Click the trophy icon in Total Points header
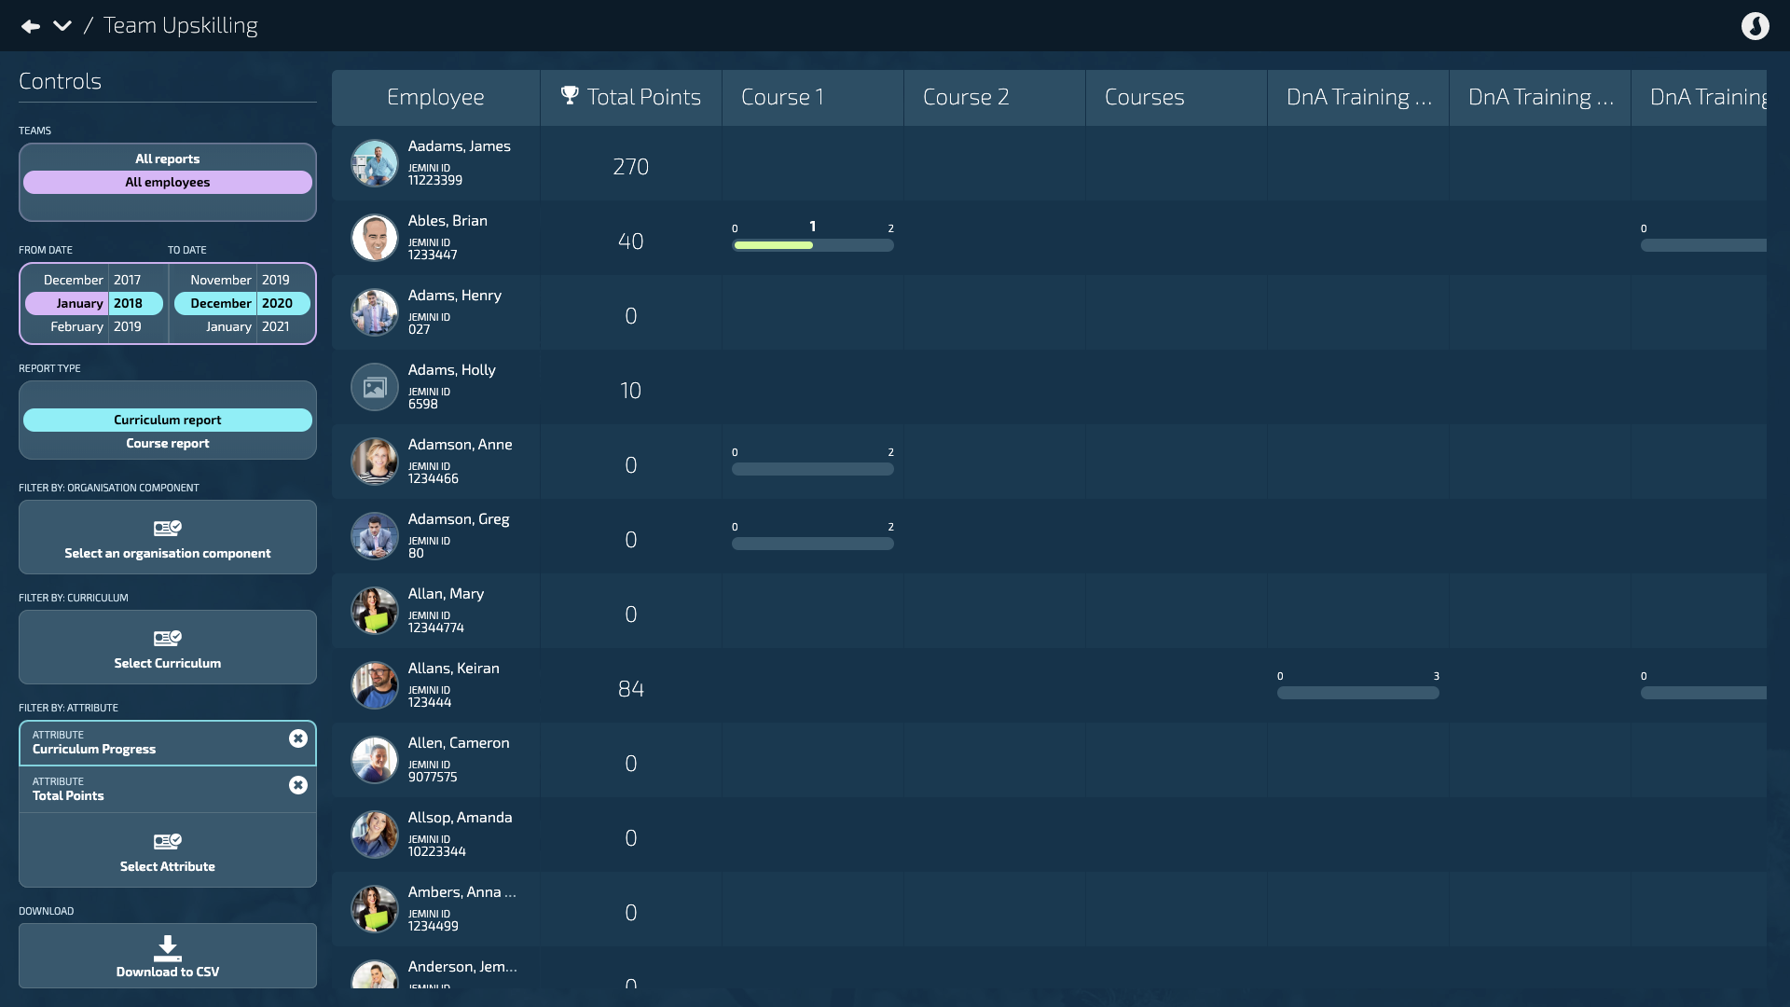The width and height of the screenshot is (1790, 1007). (x=570, y=96)
